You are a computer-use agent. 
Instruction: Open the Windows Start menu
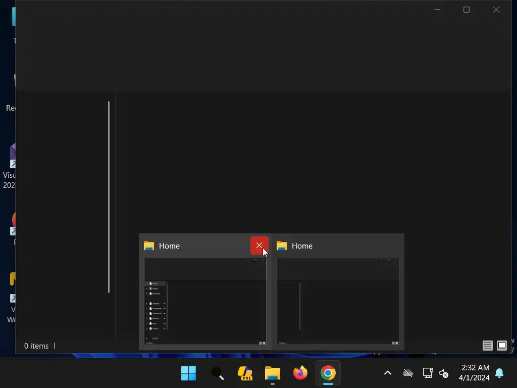(189, 373)
